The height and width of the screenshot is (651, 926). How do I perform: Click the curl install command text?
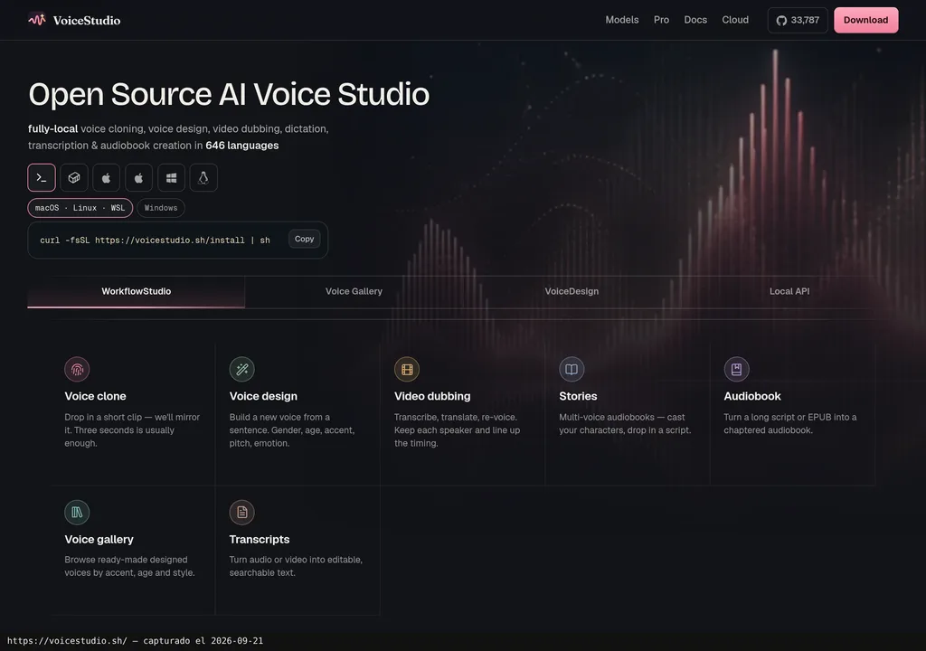coord(155,240)
